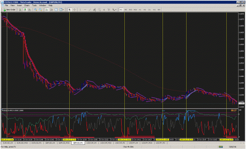Select the crosshair tool
The width and height of the screenshot is (246, 149).
(74, 10)
